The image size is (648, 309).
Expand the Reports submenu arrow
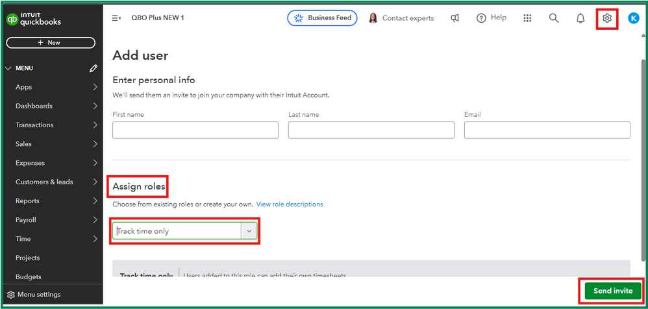pyautogui.click(x=95, y=201)
